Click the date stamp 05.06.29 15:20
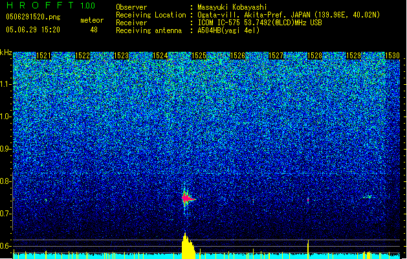This screenshot has height=259, width=407. point(33,30)
